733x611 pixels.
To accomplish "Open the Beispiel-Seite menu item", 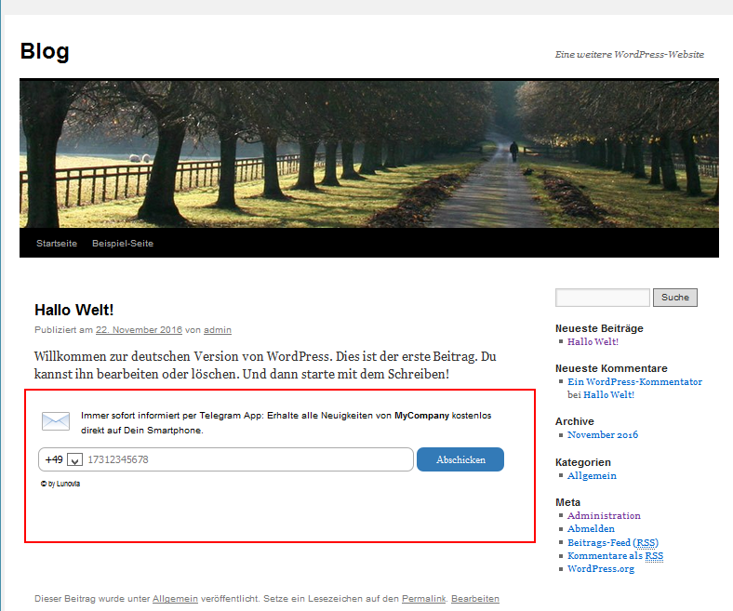I will coord(123,244).
